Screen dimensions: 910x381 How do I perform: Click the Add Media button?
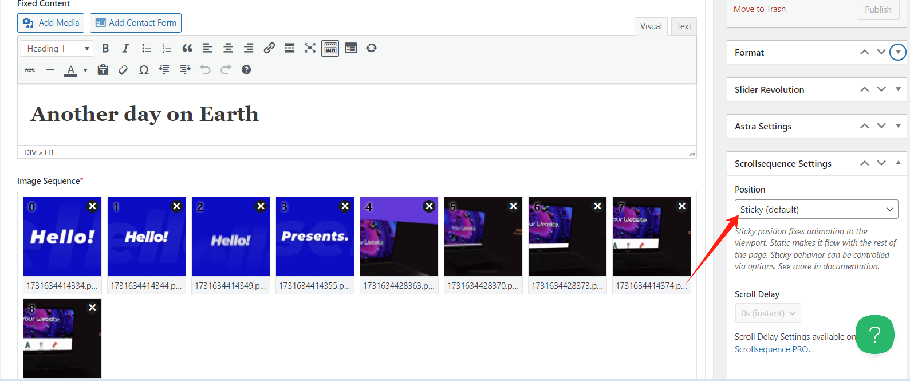click(51, 23)
